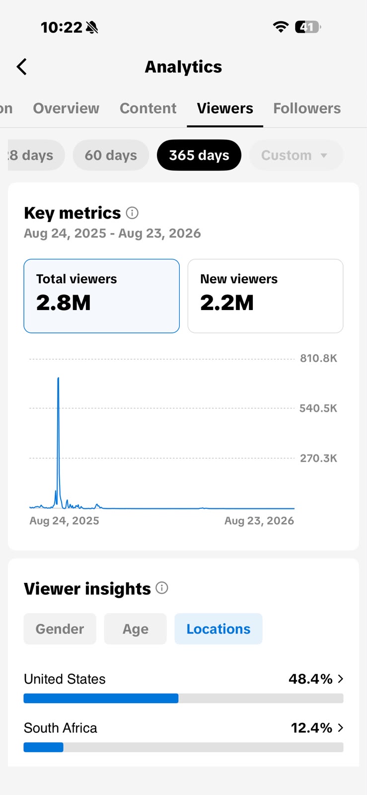Tap the silent bell icon

[92, 27]
